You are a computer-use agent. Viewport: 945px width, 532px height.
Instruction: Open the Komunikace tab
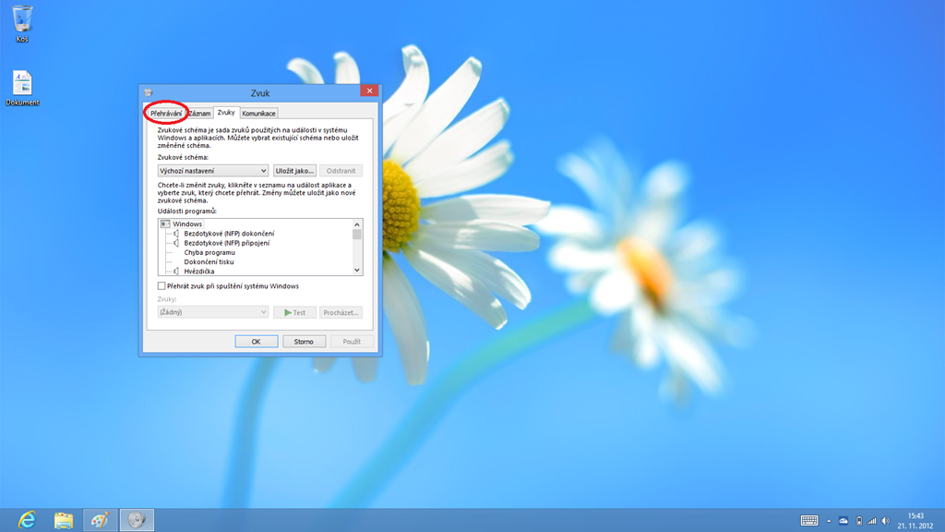coord(258,113)
